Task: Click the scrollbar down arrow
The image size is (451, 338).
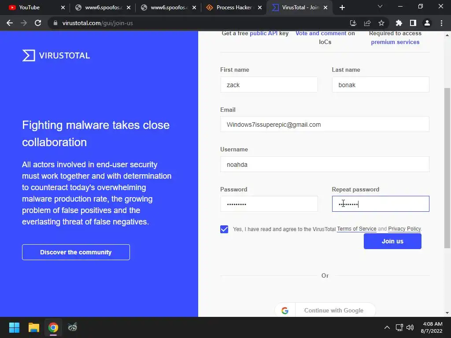Action: [447, 313]
